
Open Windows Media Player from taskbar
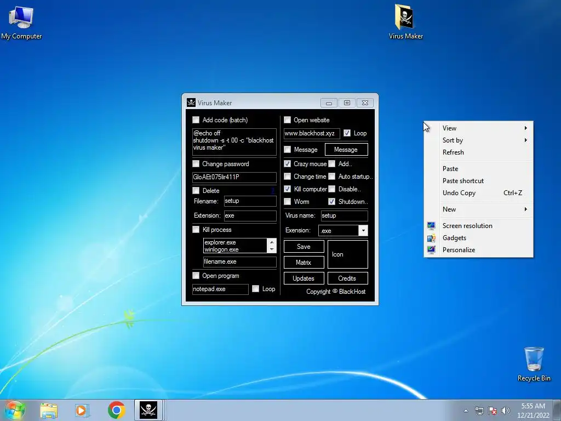[x=82, y=411]
